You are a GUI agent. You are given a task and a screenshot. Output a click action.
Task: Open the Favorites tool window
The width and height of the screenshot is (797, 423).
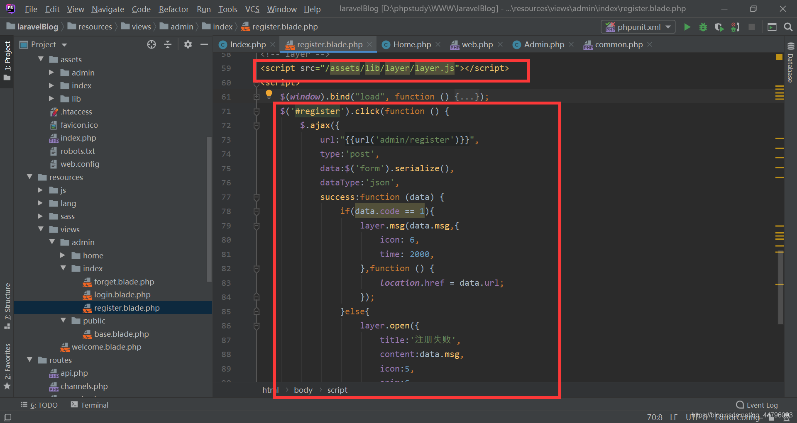pyautogui.click(x=7, y=367)
